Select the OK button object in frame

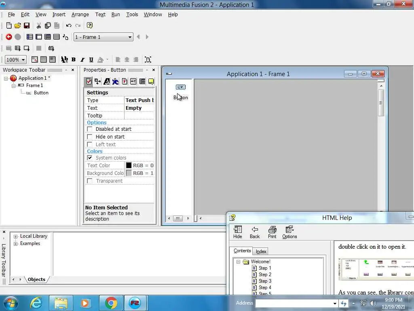click(181, 87)
